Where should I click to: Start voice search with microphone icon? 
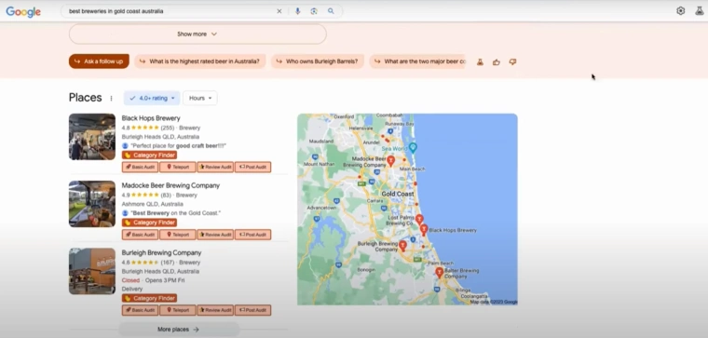(297, 11)
